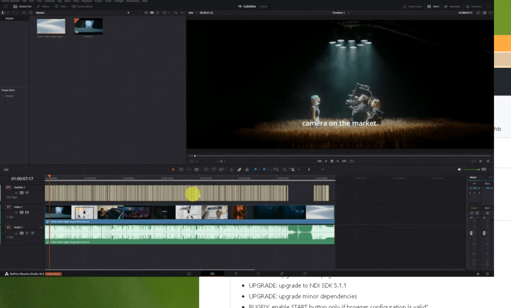This screenshot has width=511, height=308.
Task: Switch media pool to list view
Action: [157, 12]
